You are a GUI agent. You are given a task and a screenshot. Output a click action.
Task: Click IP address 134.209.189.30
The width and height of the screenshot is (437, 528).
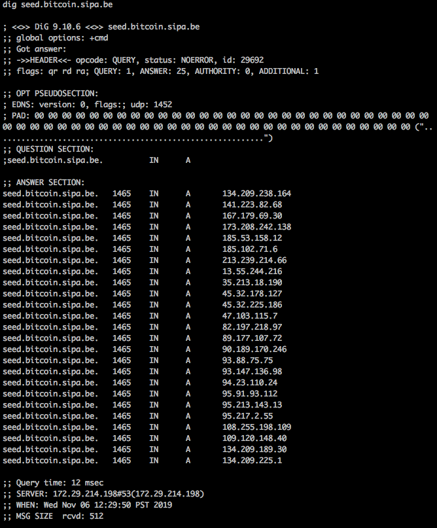[x=254, y=449]
